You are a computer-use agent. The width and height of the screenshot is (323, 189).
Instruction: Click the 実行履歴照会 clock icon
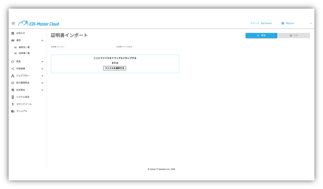[12, 83]
